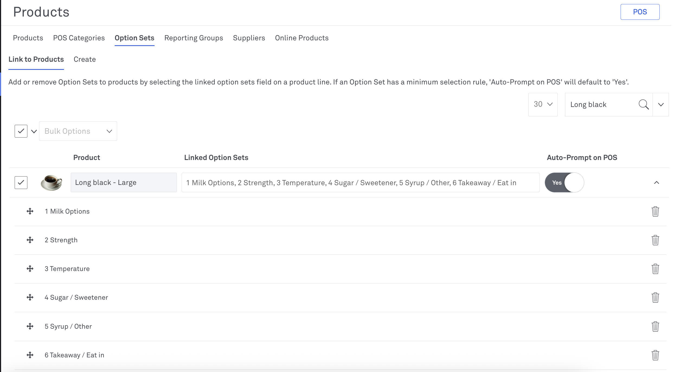Click the 3 Temperature row text

67,269
